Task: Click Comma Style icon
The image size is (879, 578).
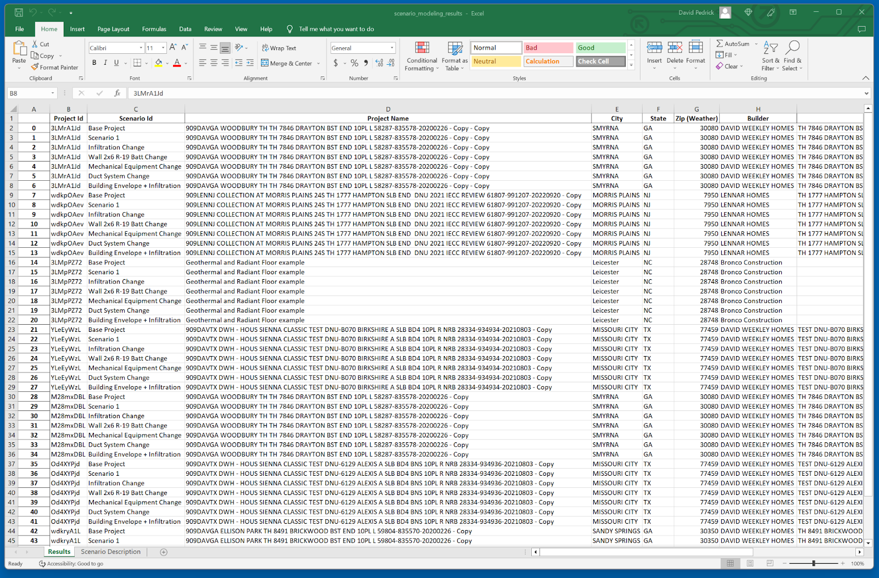Action: coord(366,63)
